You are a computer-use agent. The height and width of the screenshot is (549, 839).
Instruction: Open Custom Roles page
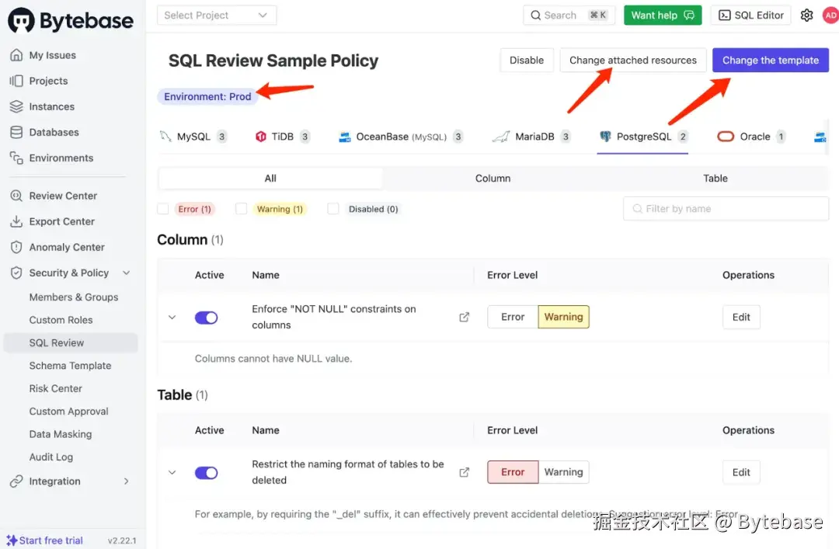tap(61, 320)
